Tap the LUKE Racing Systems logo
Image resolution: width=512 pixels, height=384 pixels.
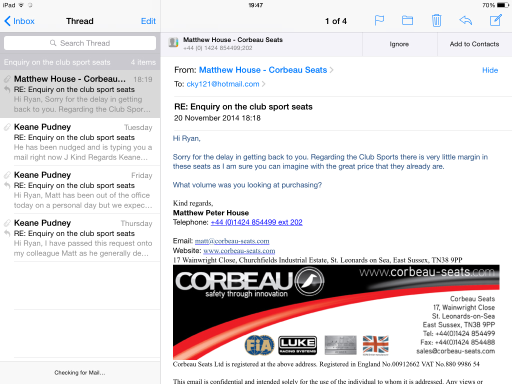pos(297,345)
